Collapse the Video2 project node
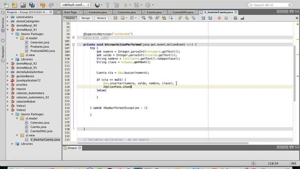Image resolution: width=300 pixels, height=169 pixels. click(x=7, y=110)
